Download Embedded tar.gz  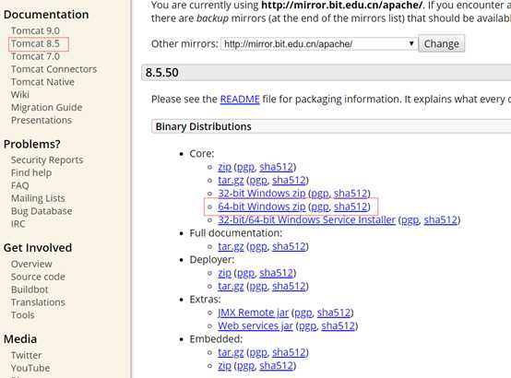pos(231,352)
